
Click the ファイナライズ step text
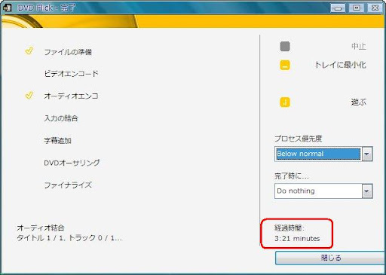pyautogui.click(x=68, y=185)
